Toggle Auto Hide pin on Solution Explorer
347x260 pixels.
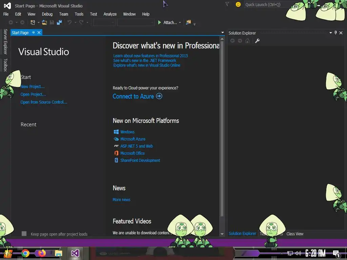click(x=336, y=33)
